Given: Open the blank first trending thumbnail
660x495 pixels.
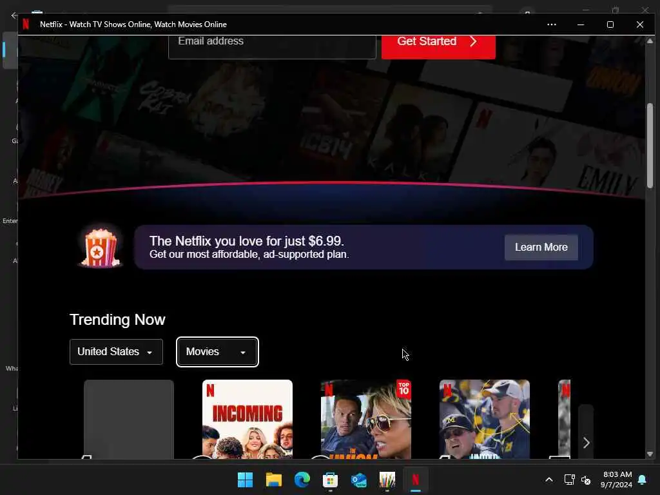Looking at the screenshot, I should (129, 419).
